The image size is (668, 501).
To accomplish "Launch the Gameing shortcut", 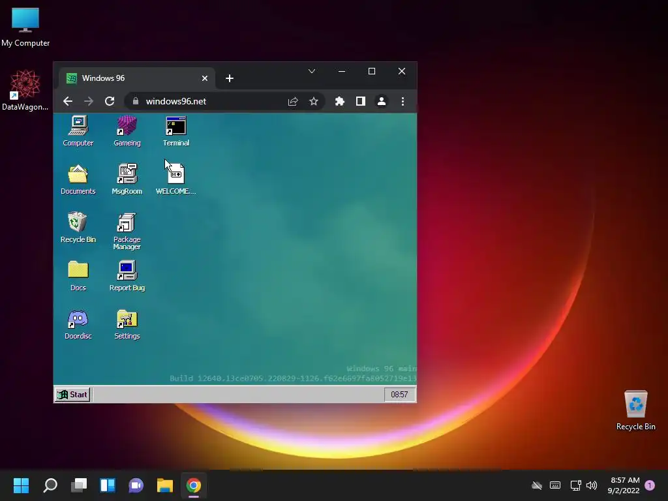I will [x=127, y=130].
